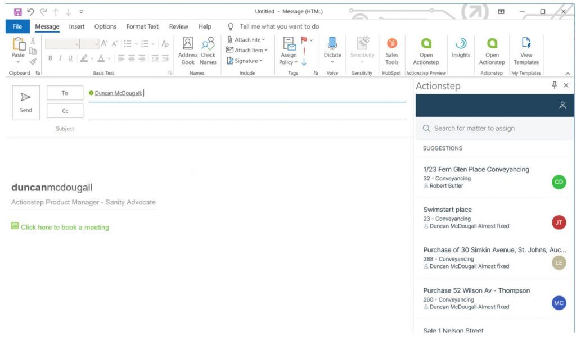Toggle bulleted list
Image resolution: width=576 pixels, height=341 pixels.
pyautogui.click(x=128, y=44)
